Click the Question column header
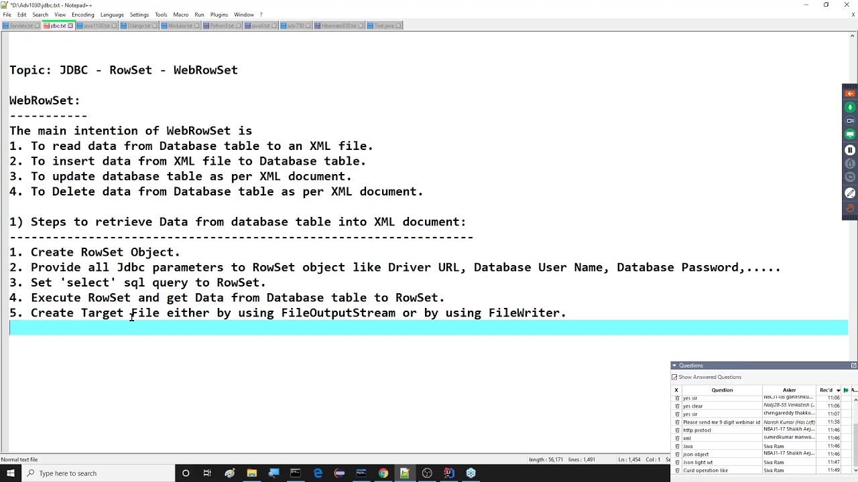Screen dimensions: 858x482 [x=722, y=390]
